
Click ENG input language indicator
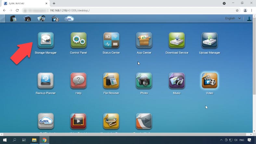242,140
